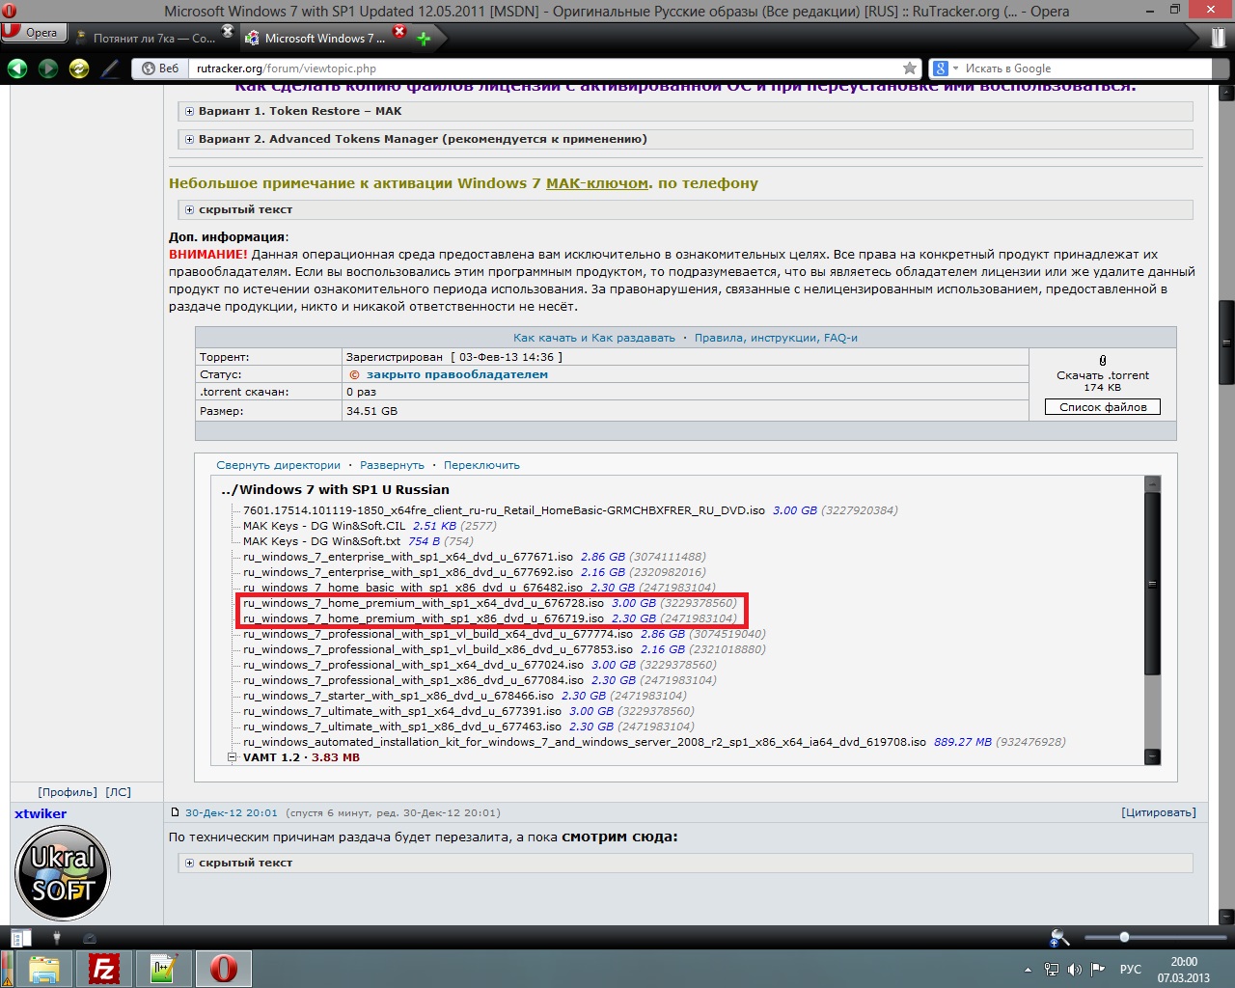This screenshot has height=988, width=1235.
Task: Click the 'Веб' site info badge
Action: [x=160, y=69]
